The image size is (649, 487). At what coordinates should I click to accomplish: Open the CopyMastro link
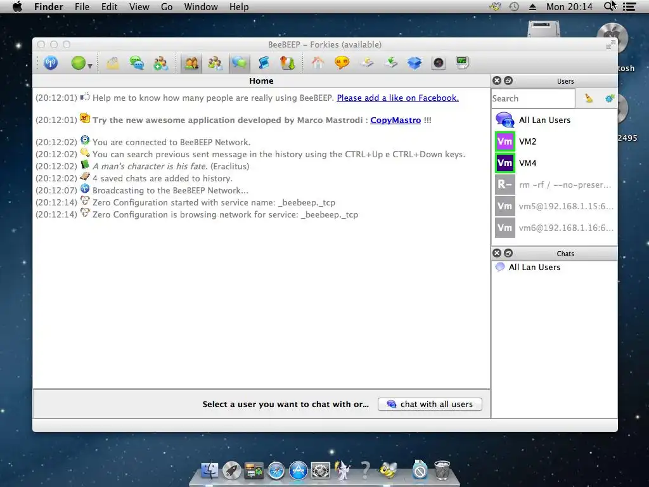(395, 120)
